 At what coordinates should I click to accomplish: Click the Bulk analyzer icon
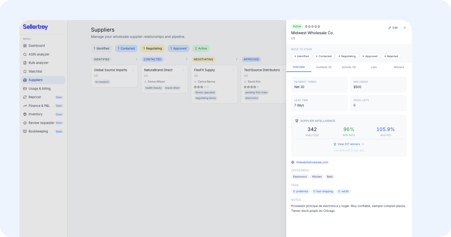point(25,63)
